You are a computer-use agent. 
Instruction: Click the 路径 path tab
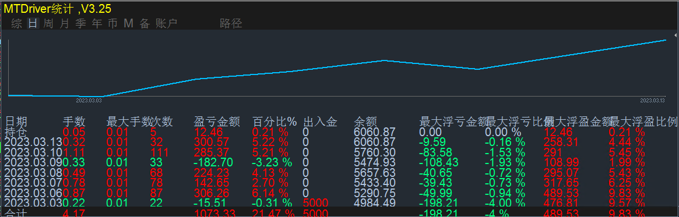(231, 24)
